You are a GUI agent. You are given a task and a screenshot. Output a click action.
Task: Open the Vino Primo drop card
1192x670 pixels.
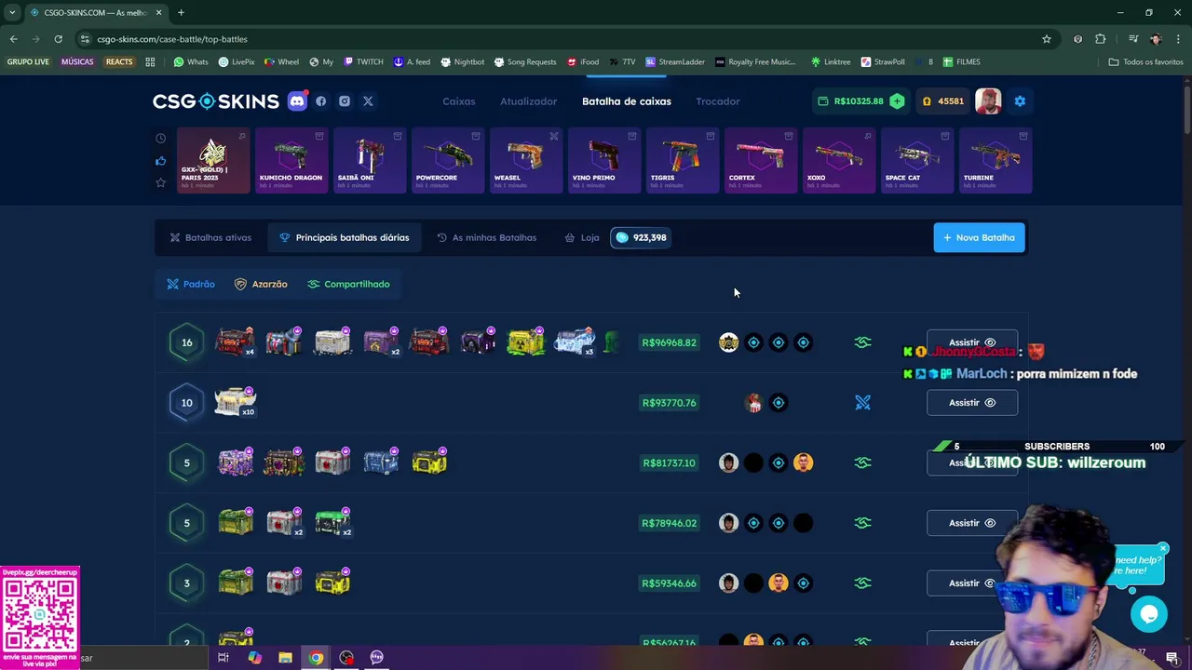[x=603, y=161]
